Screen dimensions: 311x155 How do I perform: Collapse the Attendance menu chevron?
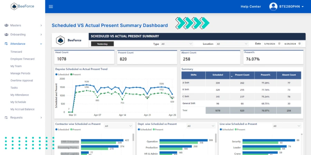click(x=41, y=44)
